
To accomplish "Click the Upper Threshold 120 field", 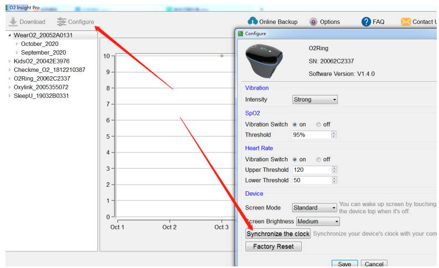I will (x=312, y=170).
